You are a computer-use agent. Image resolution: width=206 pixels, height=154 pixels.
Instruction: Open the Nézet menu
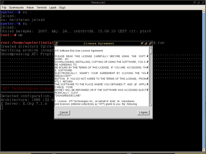point(30,7)
